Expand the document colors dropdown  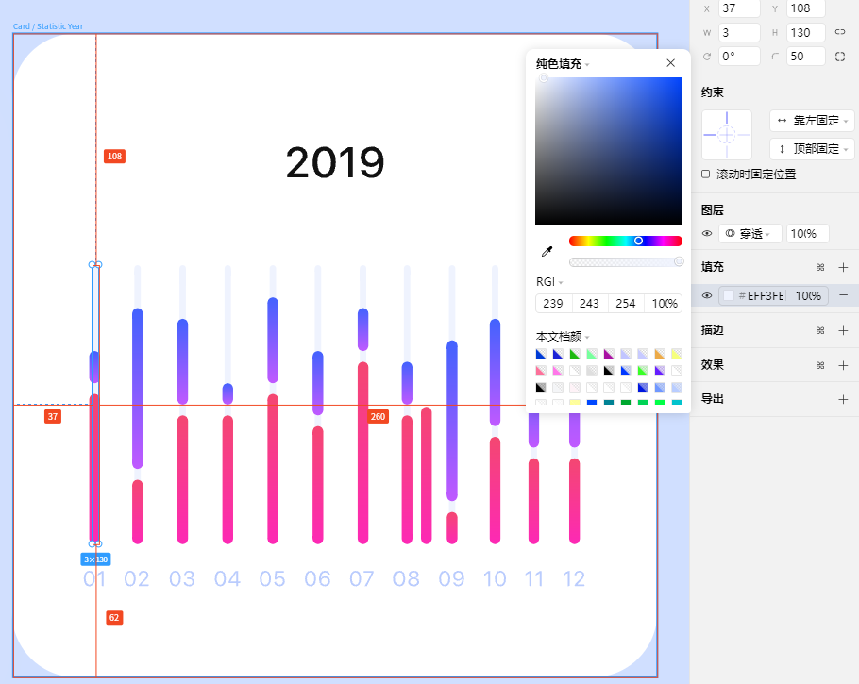pyautogui.click(x=563, y=336)
